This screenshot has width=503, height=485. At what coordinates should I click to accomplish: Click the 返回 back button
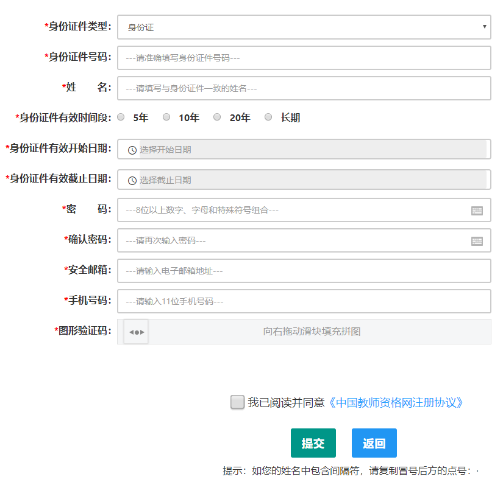point(374,443)
